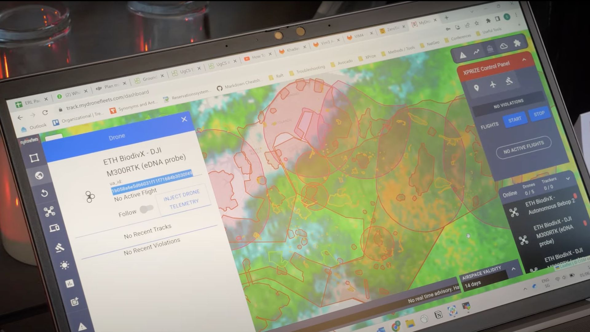Click the NO ACTIVE FLIGHTS pill

tap(524, 148)
